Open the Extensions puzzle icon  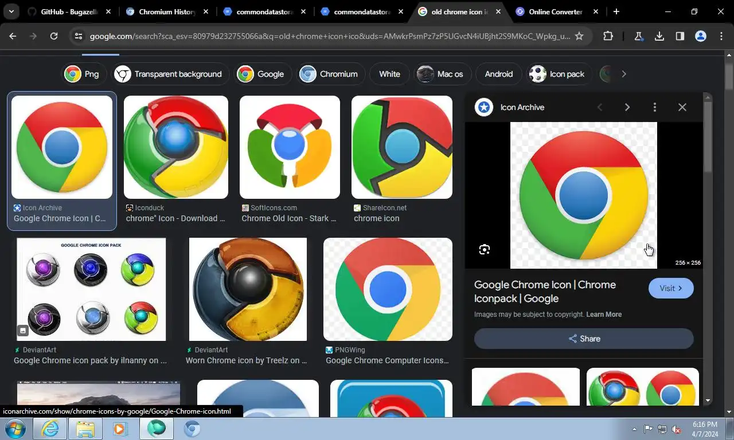608,36
